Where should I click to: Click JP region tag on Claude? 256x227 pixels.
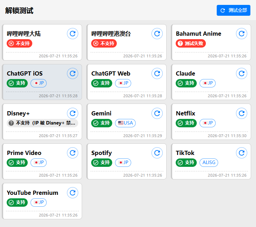point(208,83)
